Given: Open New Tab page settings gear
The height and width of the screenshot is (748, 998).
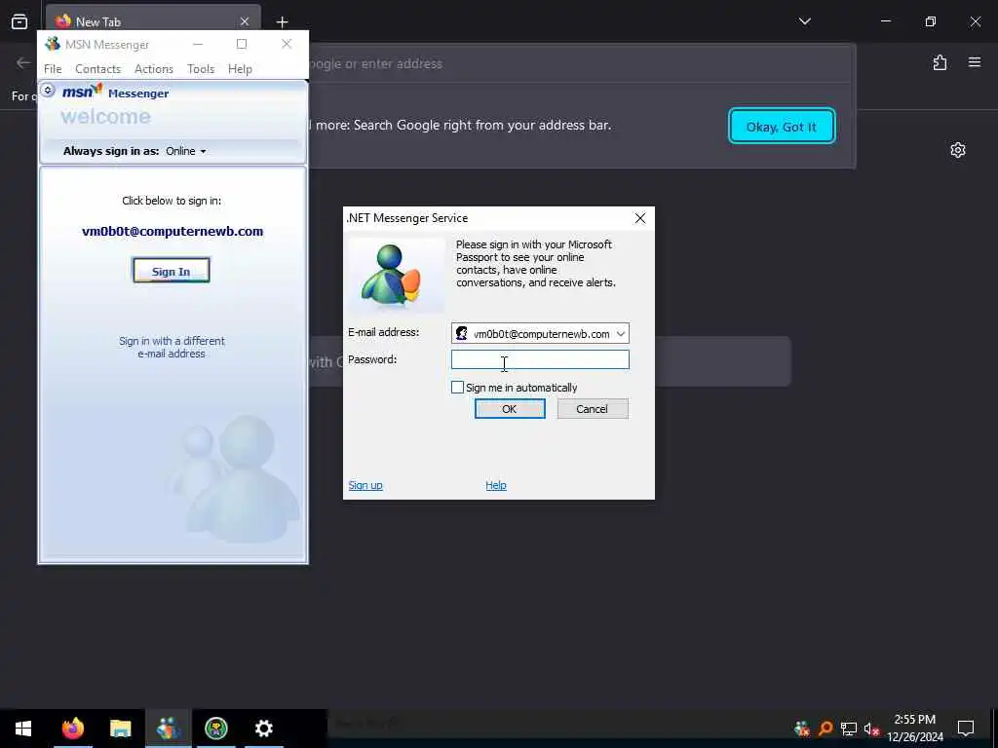Looking at the screenshot, I should pos(958,150).
